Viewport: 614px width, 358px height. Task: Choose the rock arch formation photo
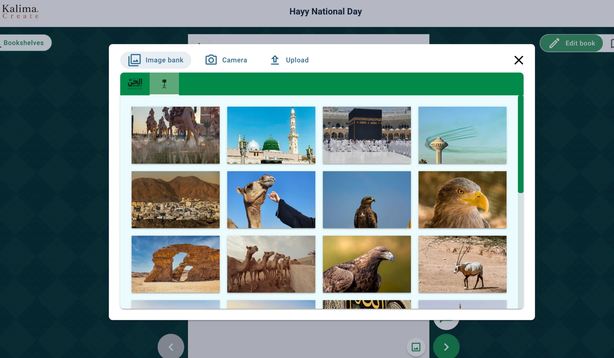[x=176, y=264]
